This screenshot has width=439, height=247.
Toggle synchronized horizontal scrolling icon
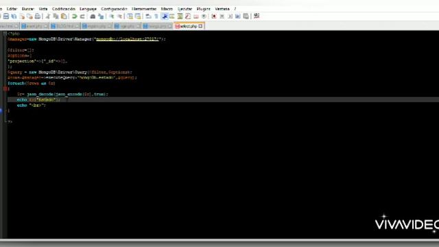138,16
